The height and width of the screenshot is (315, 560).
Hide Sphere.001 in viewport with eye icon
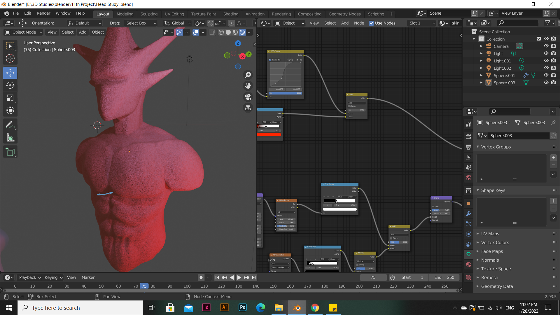pyautogui.click(x=546, y=75)
